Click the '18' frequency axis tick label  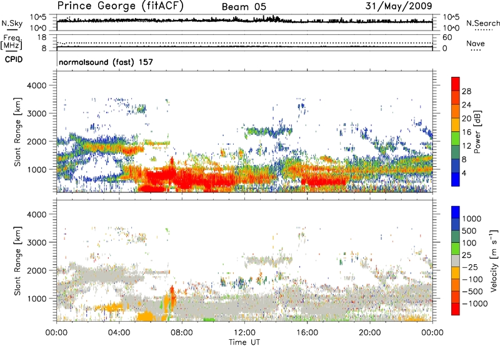(41, 37)
